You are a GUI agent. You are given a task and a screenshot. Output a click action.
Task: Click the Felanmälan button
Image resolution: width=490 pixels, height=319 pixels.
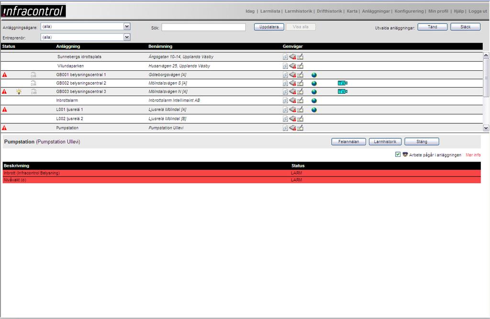point(348,142)
